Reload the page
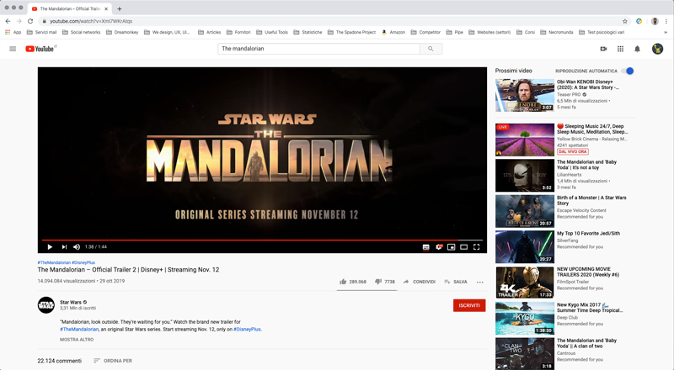This screenshot has height=370, width=674. coord(30,21)
